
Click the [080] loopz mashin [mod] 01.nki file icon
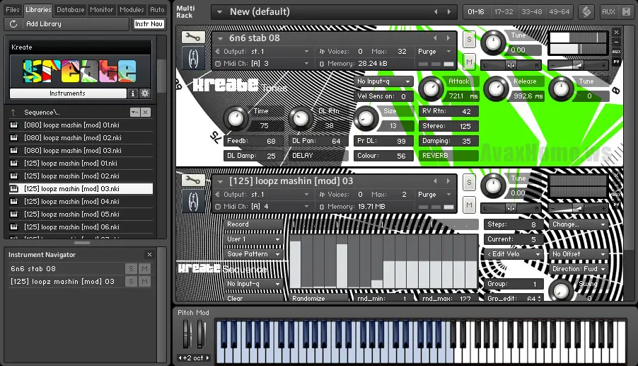point(14,125)
